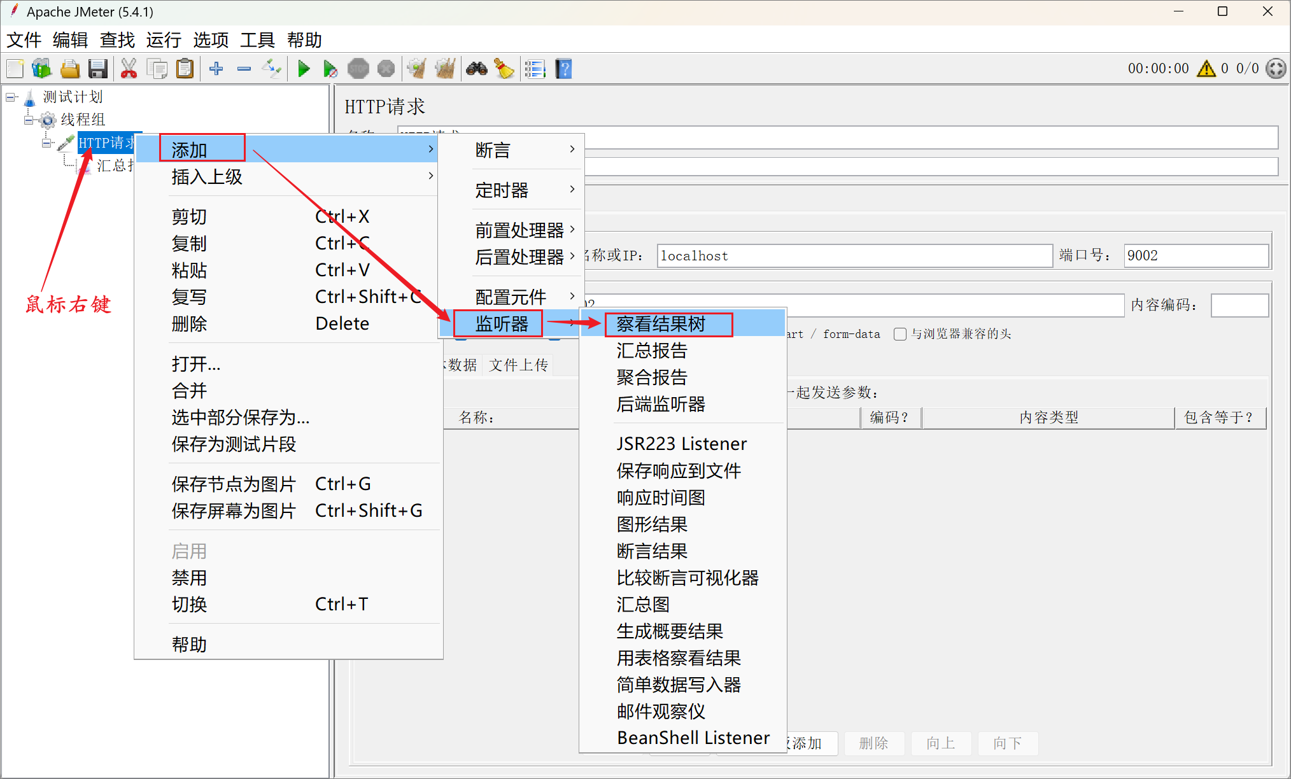Screen dimensions: 1291x779
Task: Click the Reset search icon
Action: (x=504, y=68)
